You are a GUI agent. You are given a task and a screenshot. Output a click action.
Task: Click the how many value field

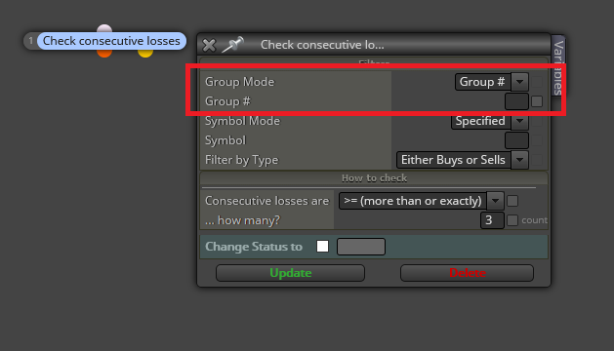[492, 220]
